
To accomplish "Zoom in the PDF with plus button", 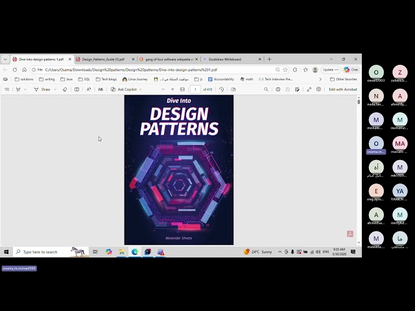I will [172, 89].
